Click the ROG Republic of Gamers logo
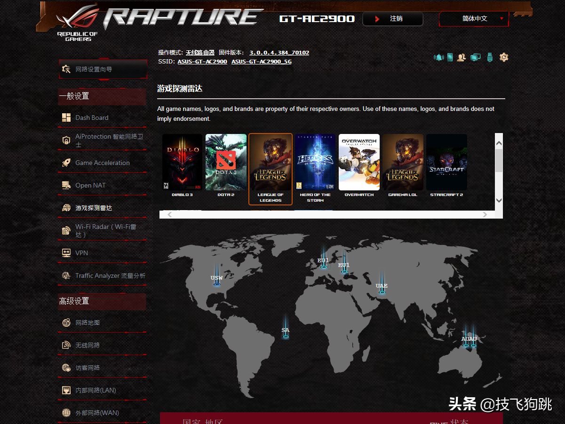Viewport: 565px width, 424px height. 78,24
